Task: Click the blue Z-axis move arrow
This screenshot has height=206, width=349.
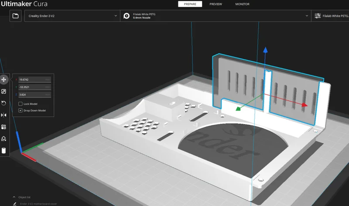Action: (265, 50)
